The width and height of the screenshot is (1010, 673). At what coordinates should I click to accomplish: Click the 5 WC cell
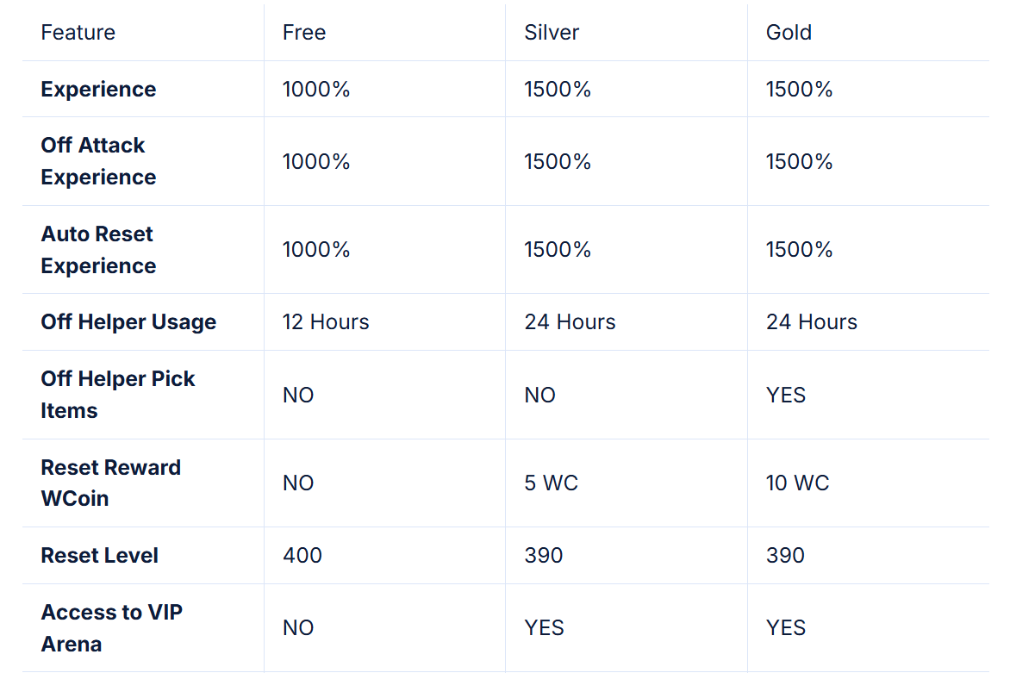click(551, 483)
